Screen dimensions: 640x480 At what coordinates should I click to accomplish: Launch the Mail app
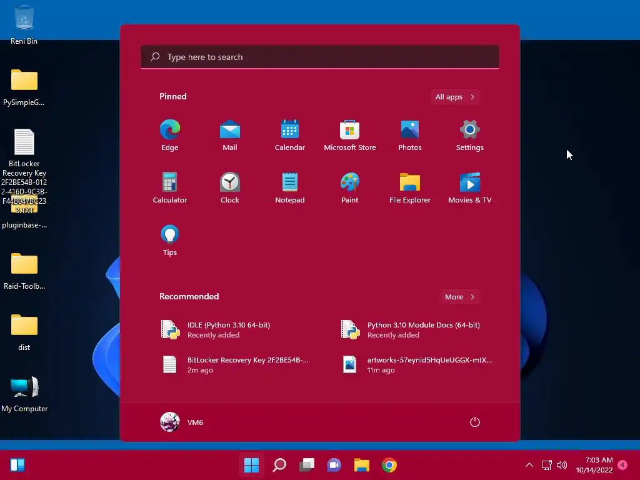point(230,136)
